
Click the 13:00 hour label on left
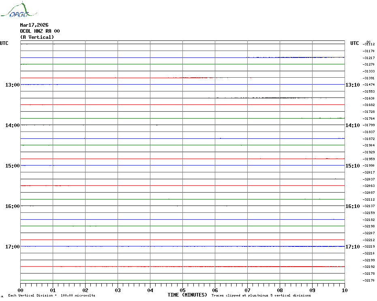pos(12,85)
